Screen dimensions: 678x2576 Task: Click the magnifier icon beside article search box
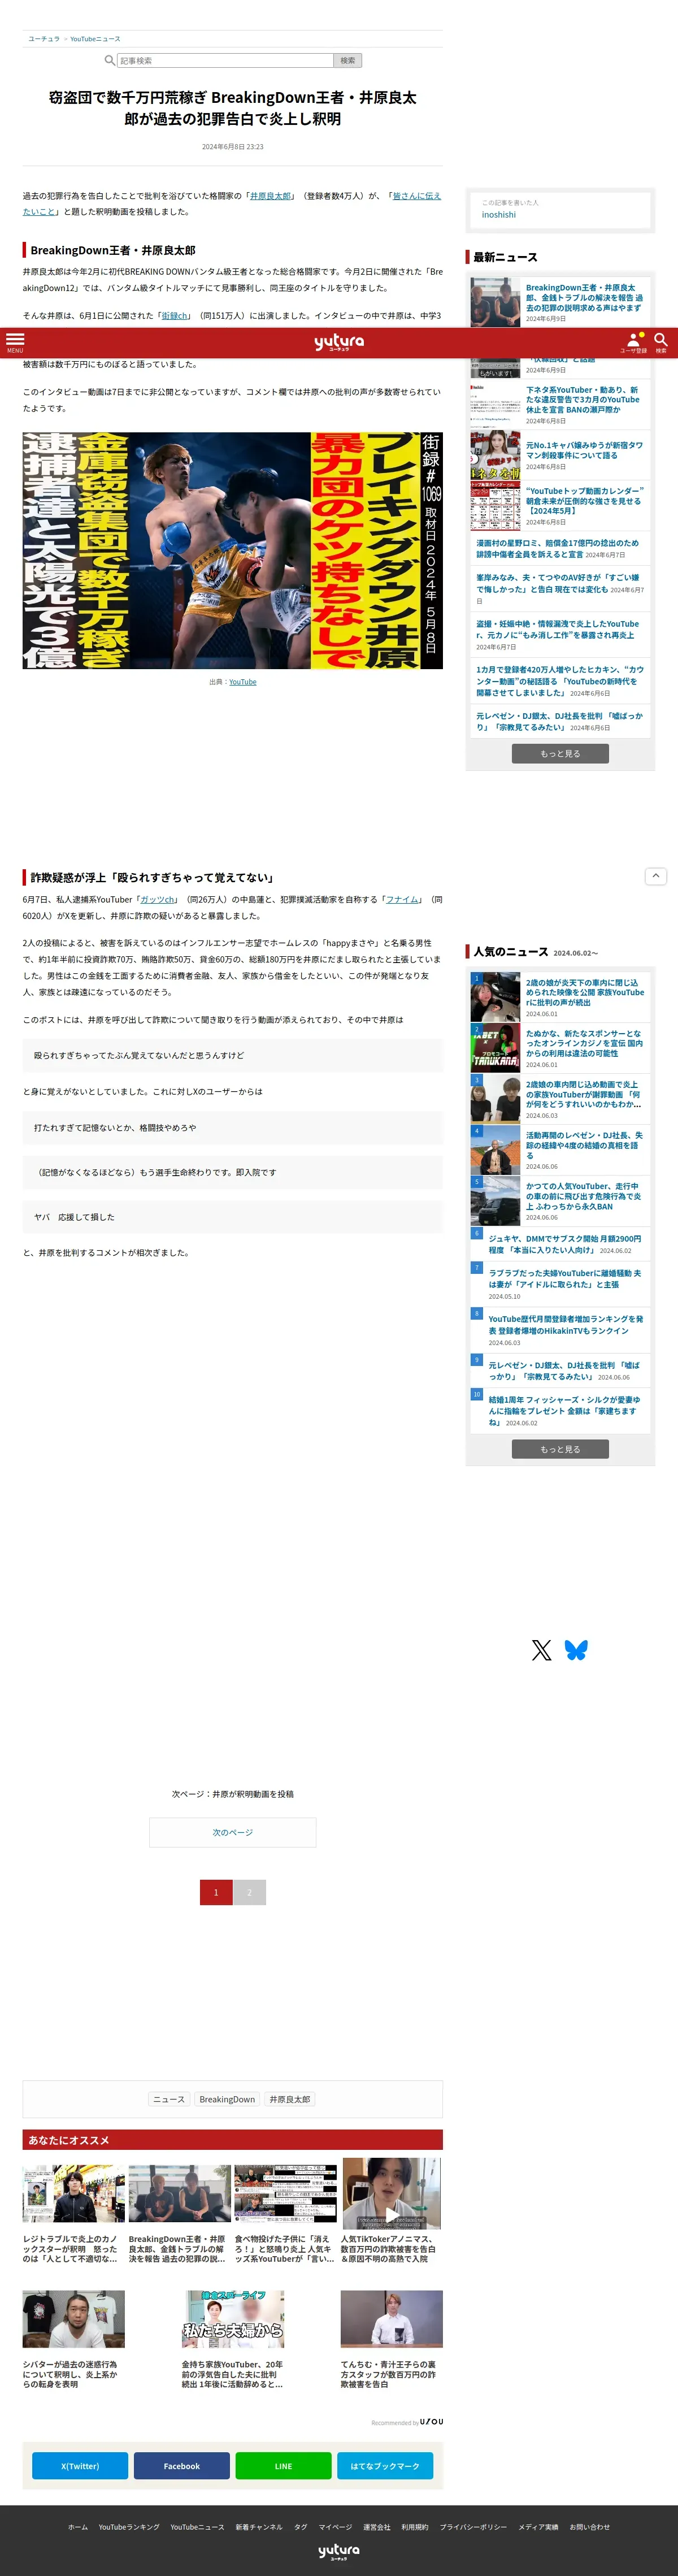(x=110, y=60)
